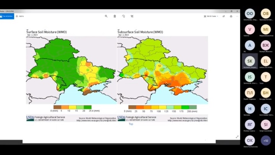This screenshot has height=155, width=275.
Task: Select the SK participant avatar
Action: 250,61
